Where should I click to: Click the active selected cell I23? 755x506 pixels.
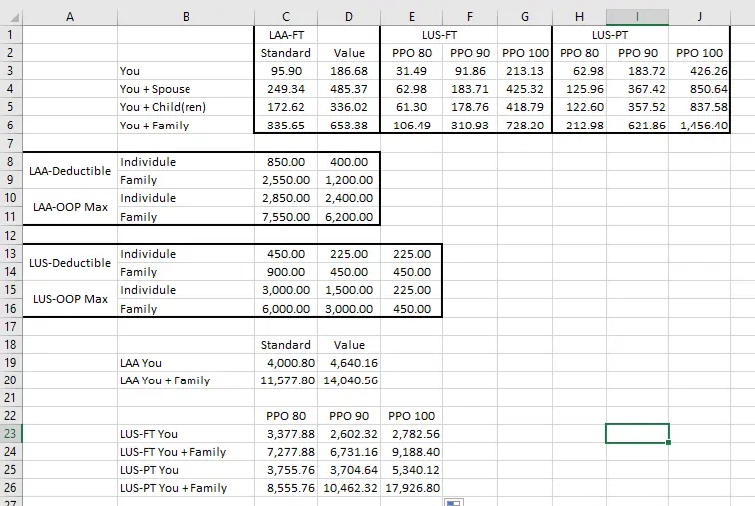coord(637,433)
